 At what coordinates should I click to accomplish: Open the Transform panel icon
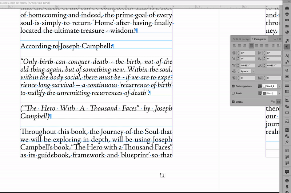click(287, 112)
